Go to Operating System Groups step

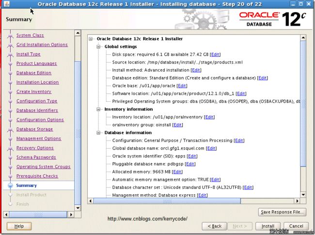tap(44, 167)
